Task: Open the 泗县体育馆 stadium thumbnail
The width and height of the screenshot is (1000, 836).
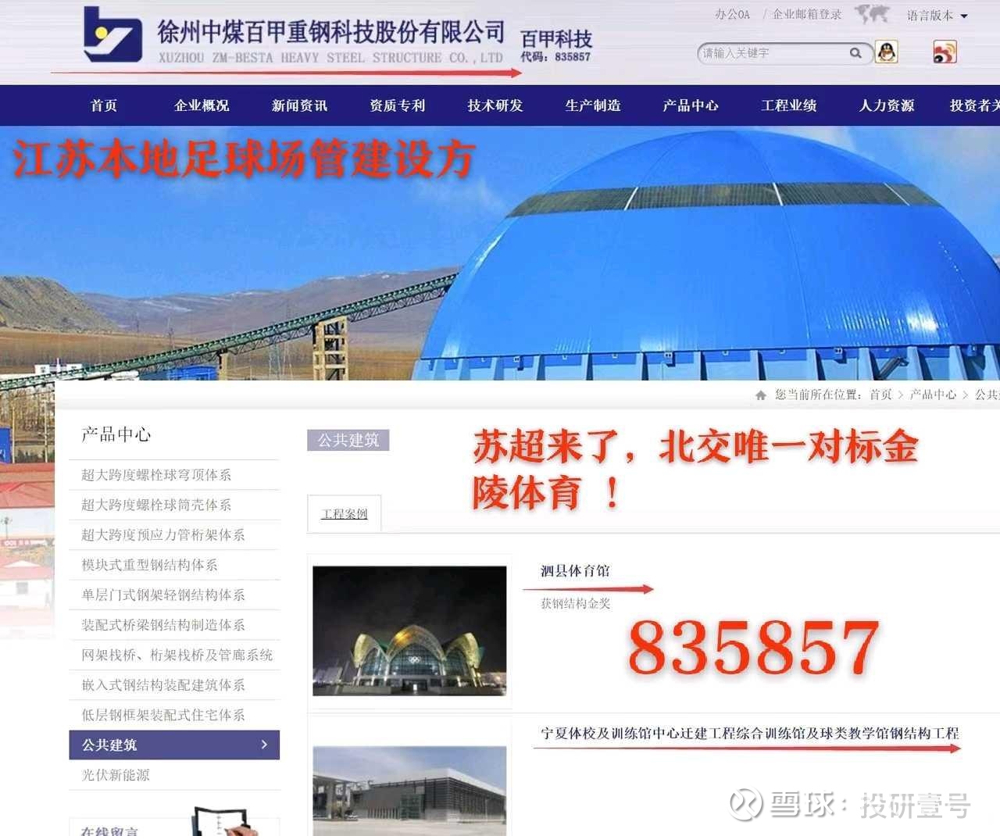Action: tap(409, 631)
